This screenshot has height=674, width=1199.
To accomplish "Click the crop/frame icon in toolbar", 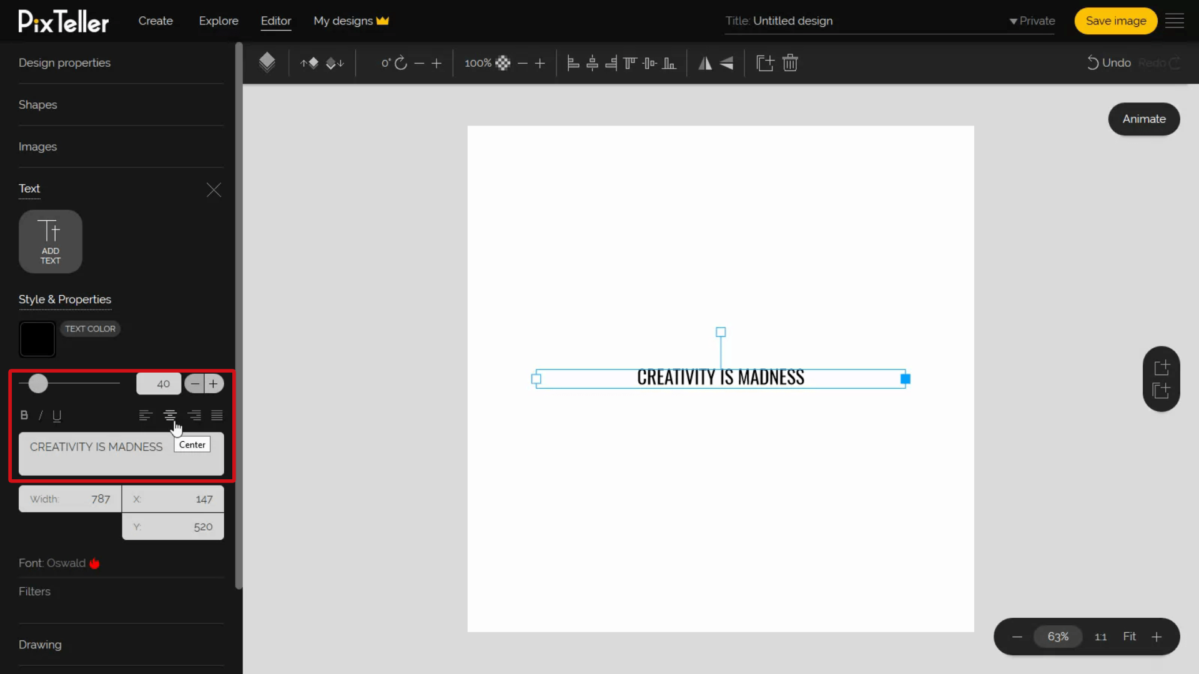I will [x=765, y=62].
